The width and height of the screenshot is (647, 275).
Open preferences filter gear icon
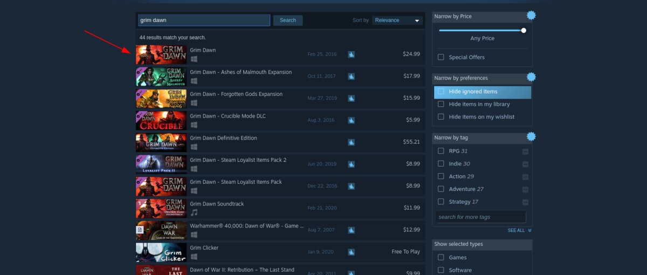coord(531,77)
